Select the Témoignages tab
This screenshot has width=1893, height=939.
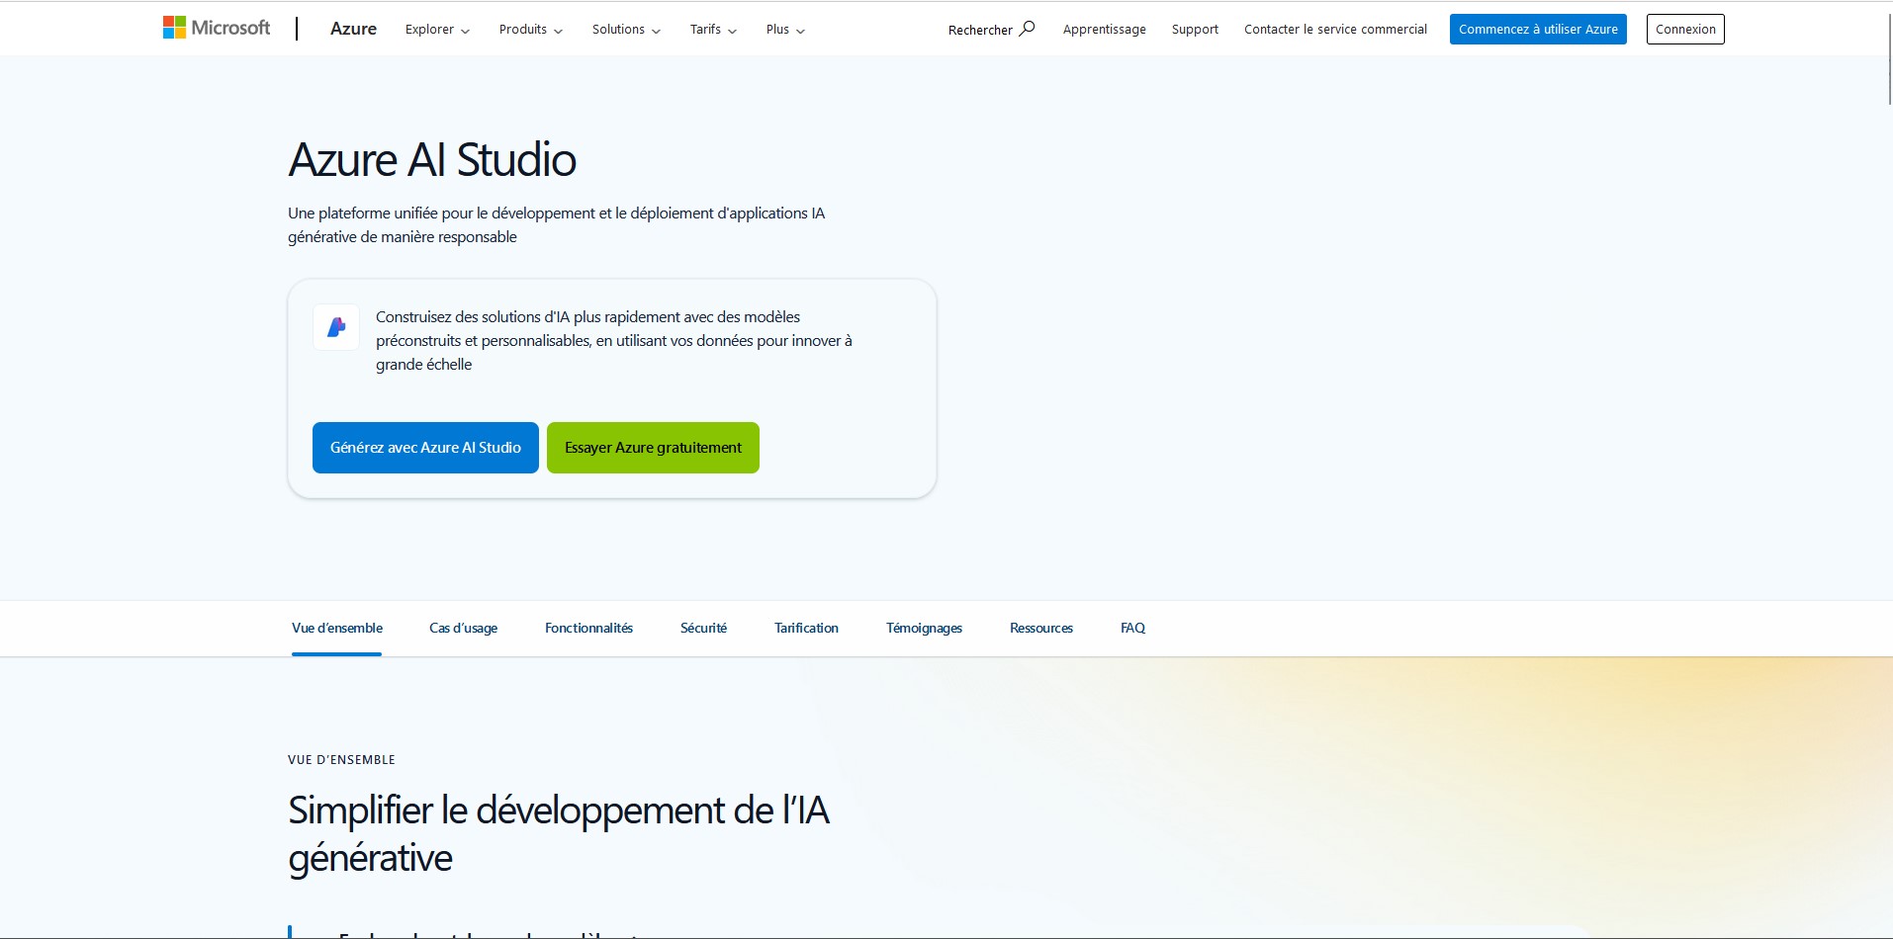(x=924, y=629)
